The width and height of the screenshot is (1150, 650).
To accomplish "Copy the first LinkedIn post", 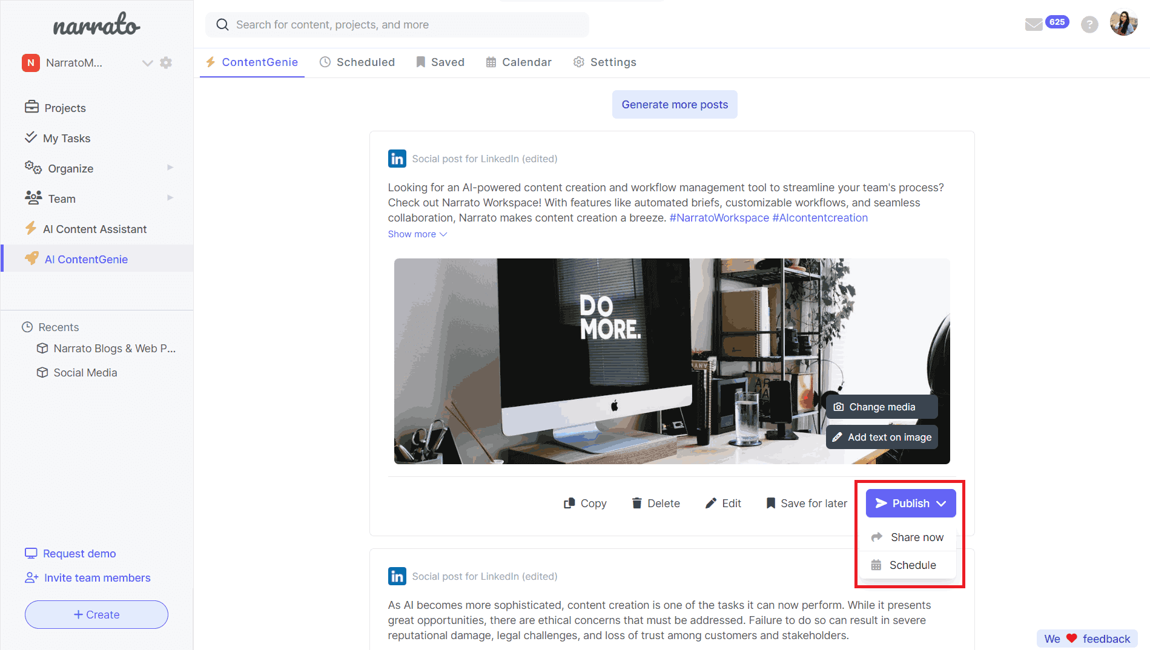I will (x=585, y=504).
